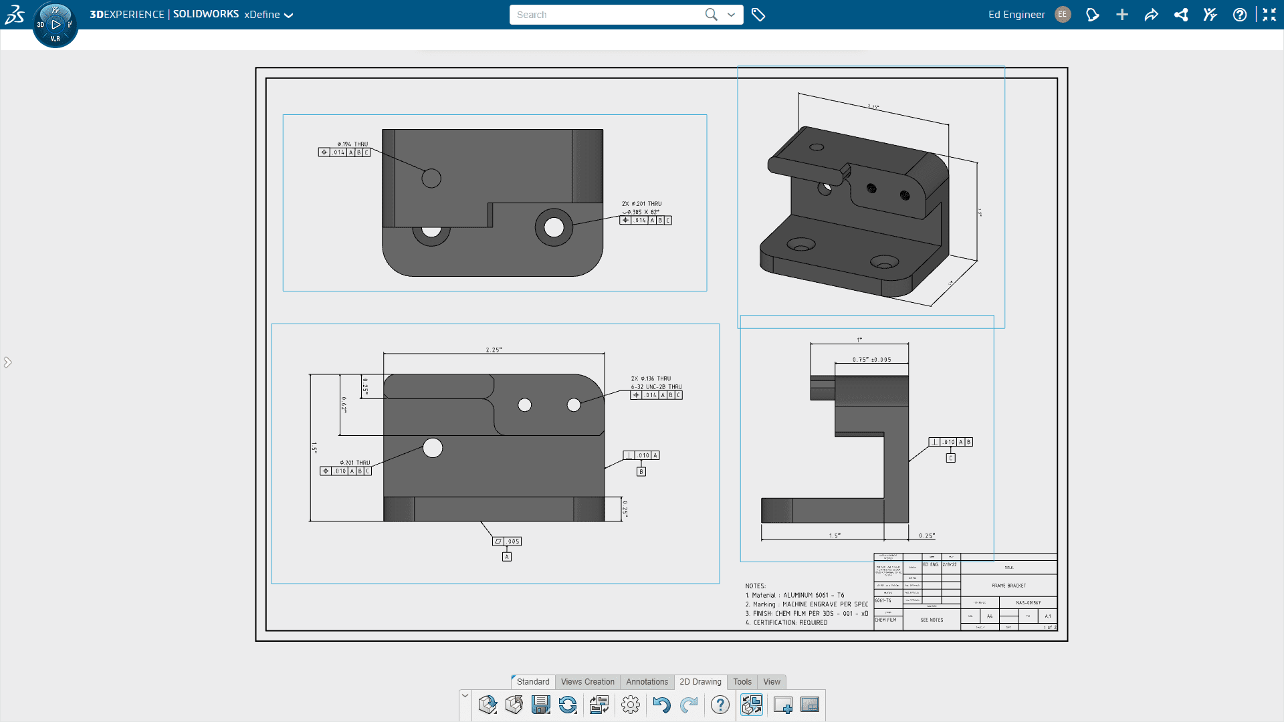Image resolution: width=1284 pixels, height=722 pixels.
Task: Click the Help icon in top bar
Action: click(1239, 15)
